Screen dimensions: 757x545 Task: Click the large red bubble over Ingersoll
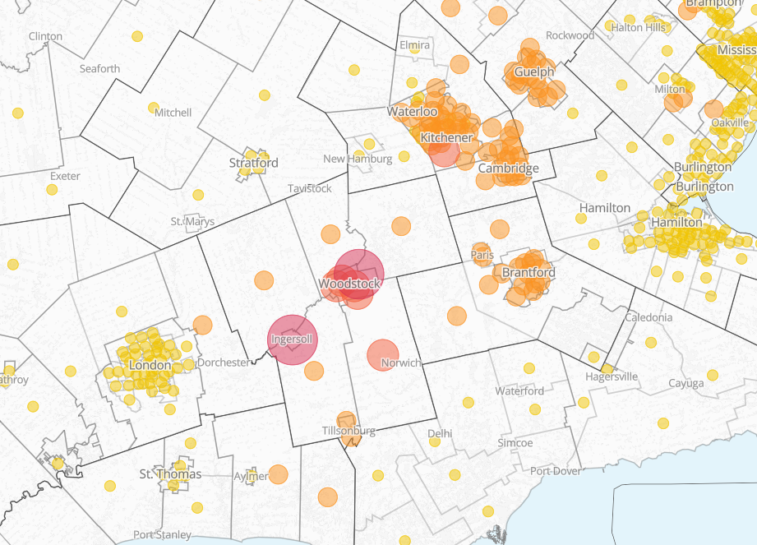[x=293, y=339]
